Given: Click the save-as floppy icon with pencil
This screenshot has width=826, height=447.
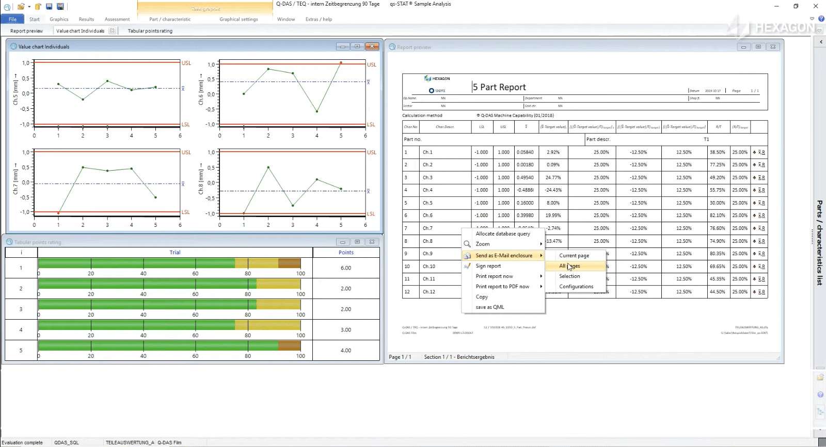Looking at the screenshot, I should pyautogui.click(x=60, y=7).
